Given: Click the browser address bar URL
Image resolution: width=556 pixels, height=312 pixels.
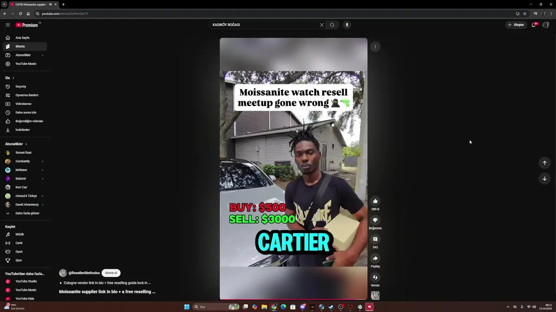Looking at the screenshot, I should 65,13.
